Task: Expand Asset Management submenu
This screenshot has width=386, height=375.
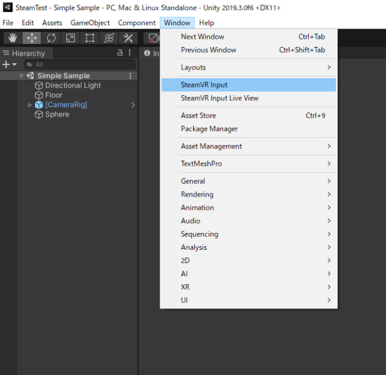Action: (x=249, y=146)
